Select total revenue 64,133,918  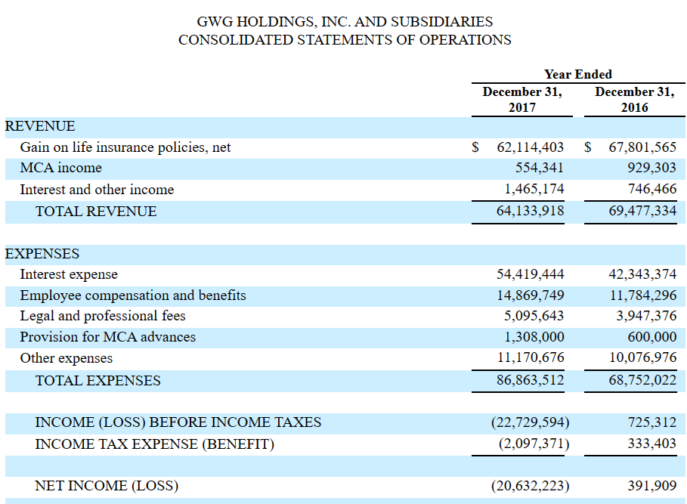click(x=530, y=211)
